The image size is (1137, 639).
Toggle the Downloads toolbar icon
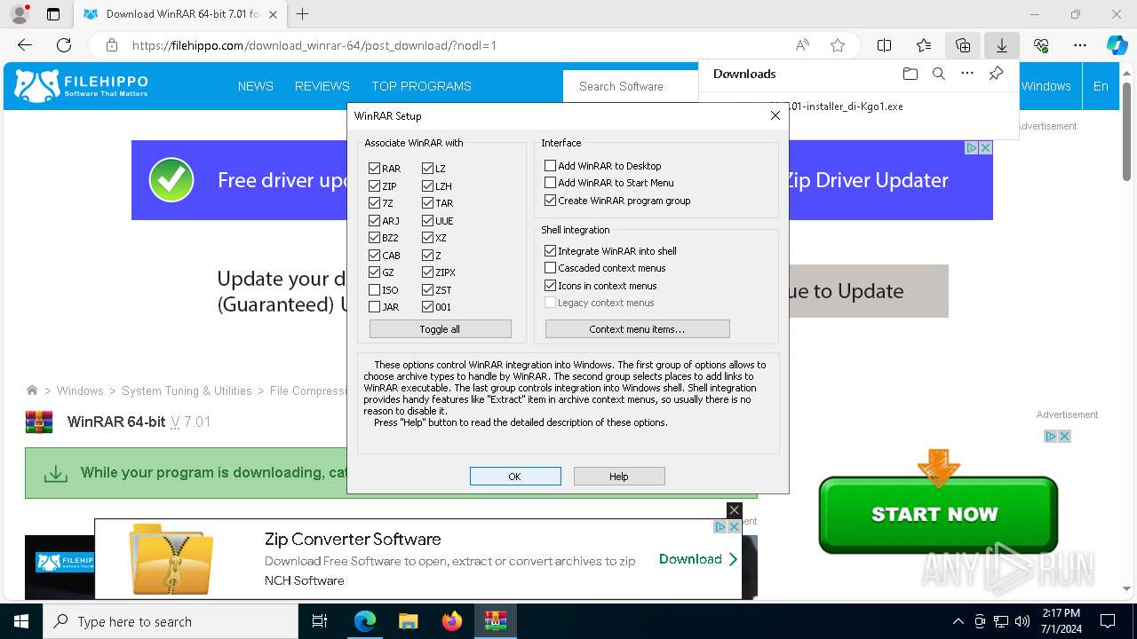click(1002, 45)
